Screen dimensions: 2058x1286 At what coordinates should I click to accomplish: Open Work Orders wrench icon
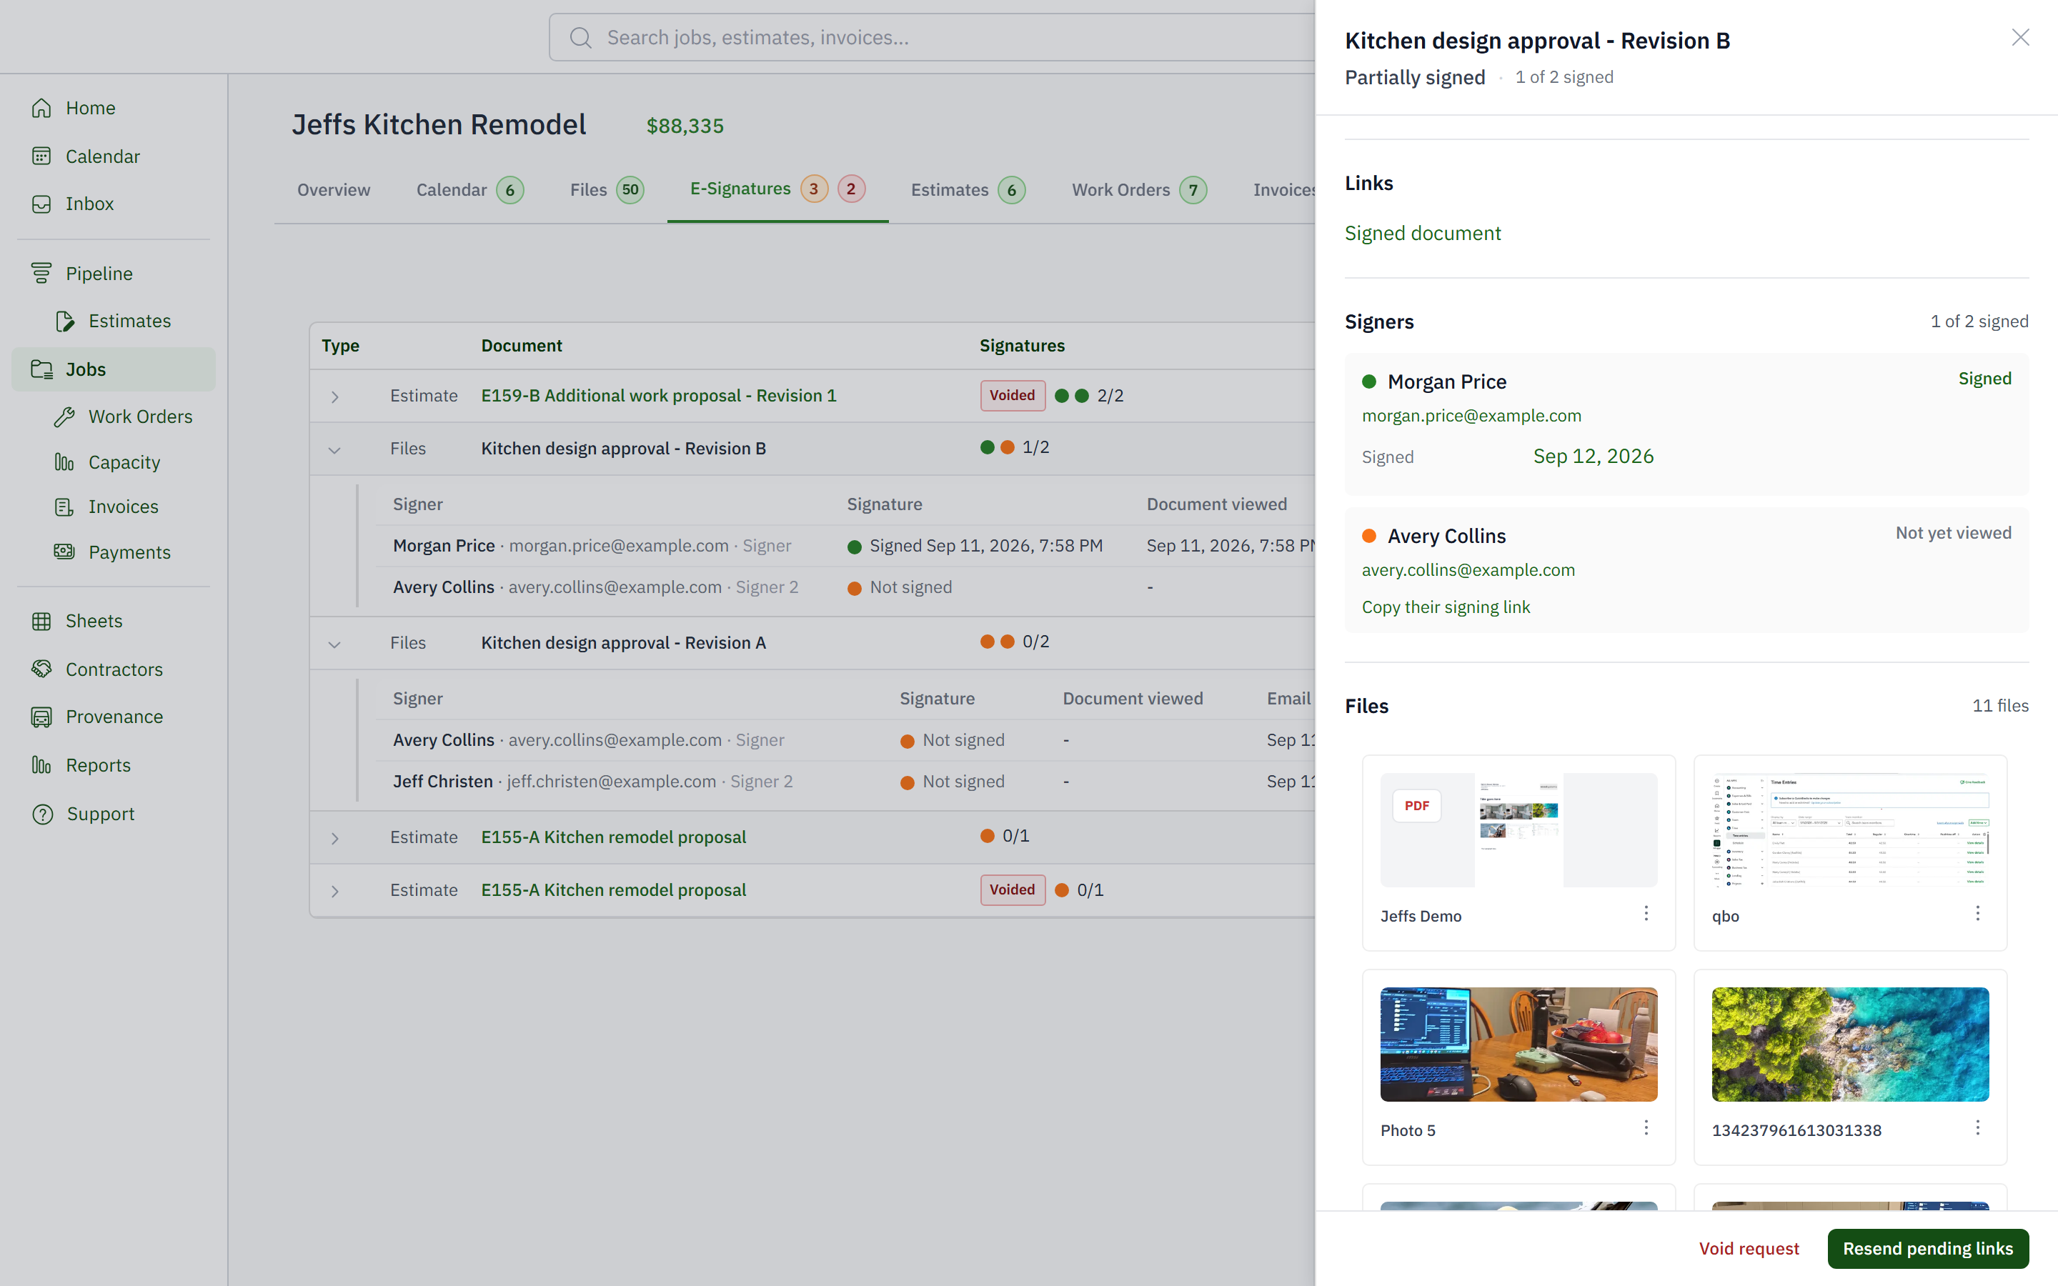[64, 417]
